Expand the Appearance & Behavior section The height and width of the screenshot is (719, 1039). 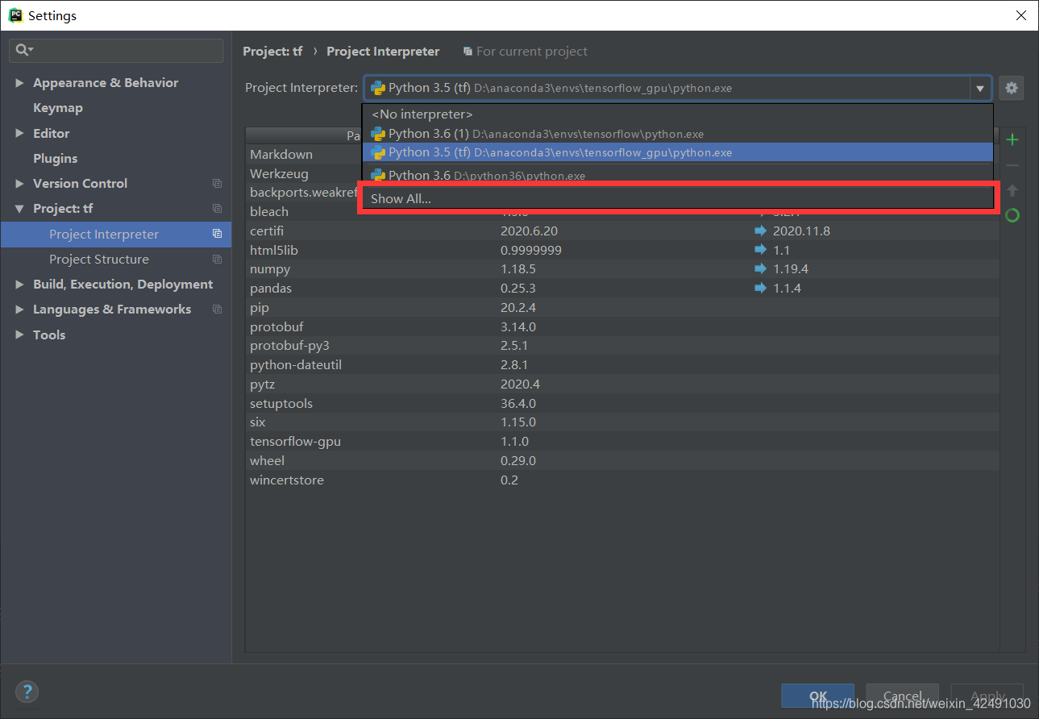19,83
